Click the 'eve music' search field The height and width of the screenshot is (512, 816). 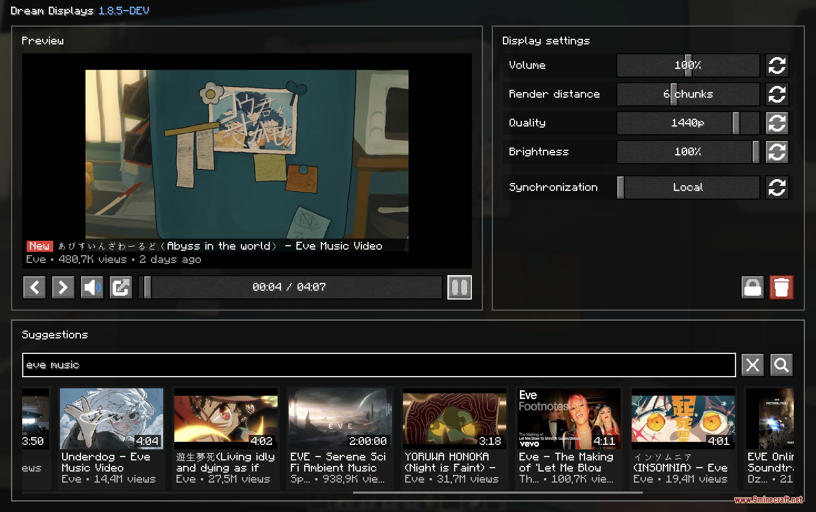[x=379, y=365]
